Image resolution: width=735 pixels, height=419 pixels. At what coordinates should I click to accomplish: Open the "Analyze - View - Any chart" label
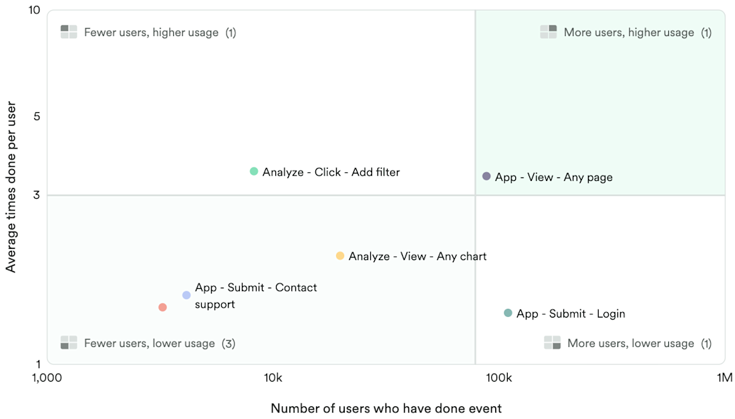(418, 256)
